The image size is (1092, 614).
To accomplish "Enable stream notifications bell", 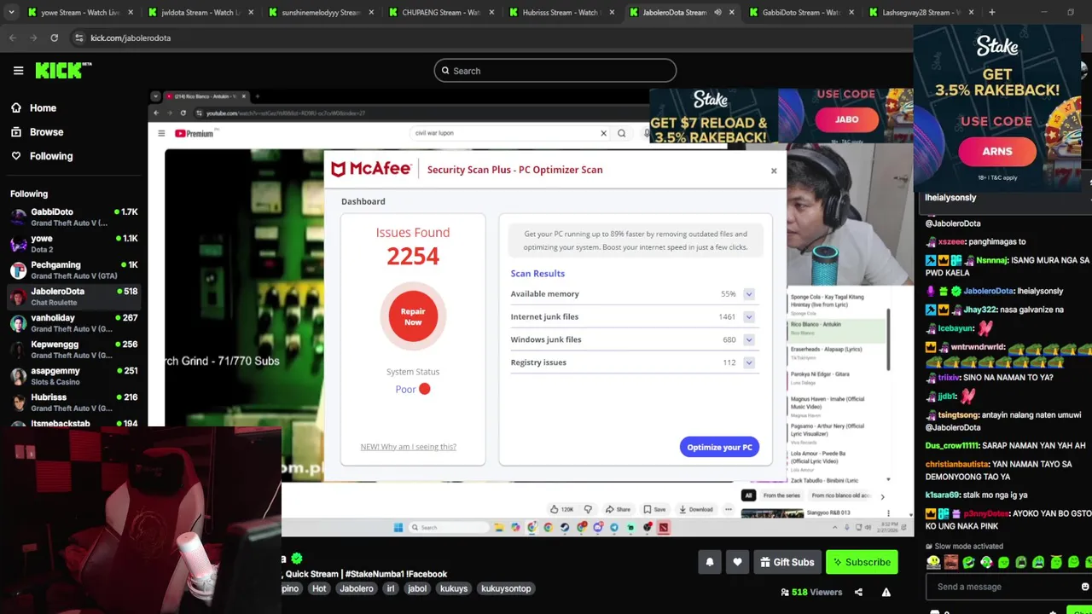I will pos(709,562).
